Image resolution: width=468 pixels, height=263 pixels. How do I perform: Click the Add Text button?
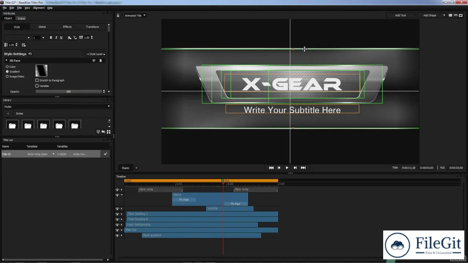tap(401, 15)
